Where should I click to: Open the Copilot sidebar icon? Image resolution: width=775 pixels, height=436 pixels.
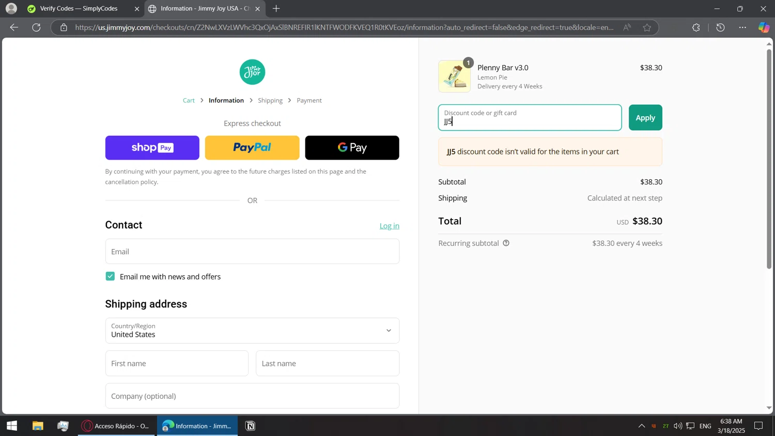pyautogui.click(x=764, y=27)
